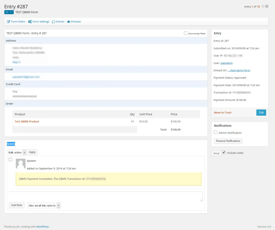Click the blue Edit button

pos(261,113)
